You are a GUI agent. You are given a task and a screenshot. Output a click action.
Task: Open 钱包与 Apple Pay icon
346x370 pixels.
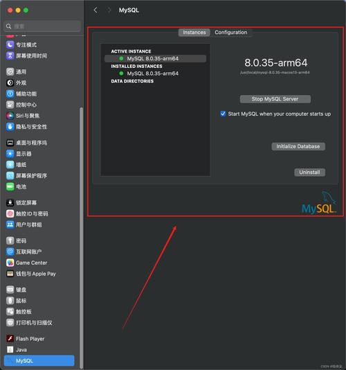pyautogui.click(x=10, y=274)
